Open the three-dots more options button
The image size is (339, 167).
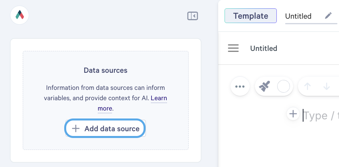(240, 86)
